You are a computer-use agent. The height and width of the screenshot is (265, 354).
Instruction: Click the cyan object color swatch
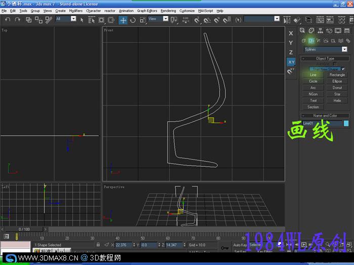(346, 123)
